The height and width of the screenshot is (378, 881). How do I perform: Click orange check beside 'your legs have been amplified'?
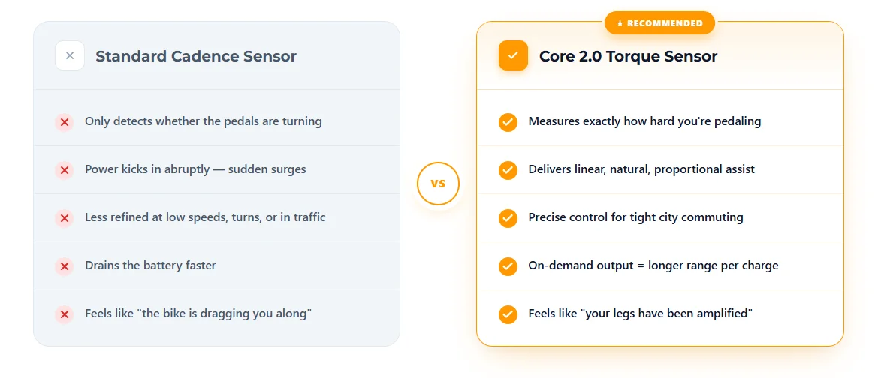tap(508, 314)
